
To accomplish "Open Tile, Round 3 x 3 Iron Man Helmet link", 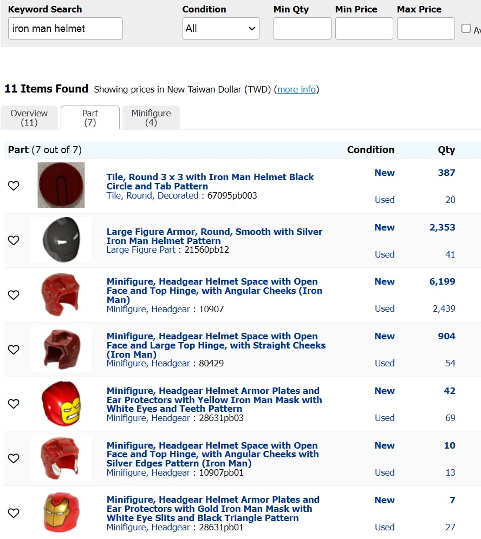I will click(210, 181).
